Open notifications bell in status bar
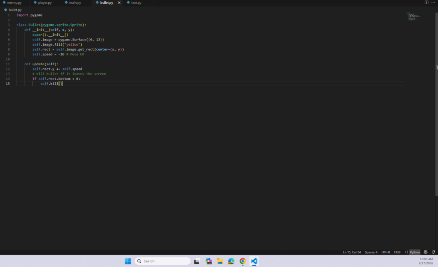The width and height of the screenshot is (438, 267). 433,252
